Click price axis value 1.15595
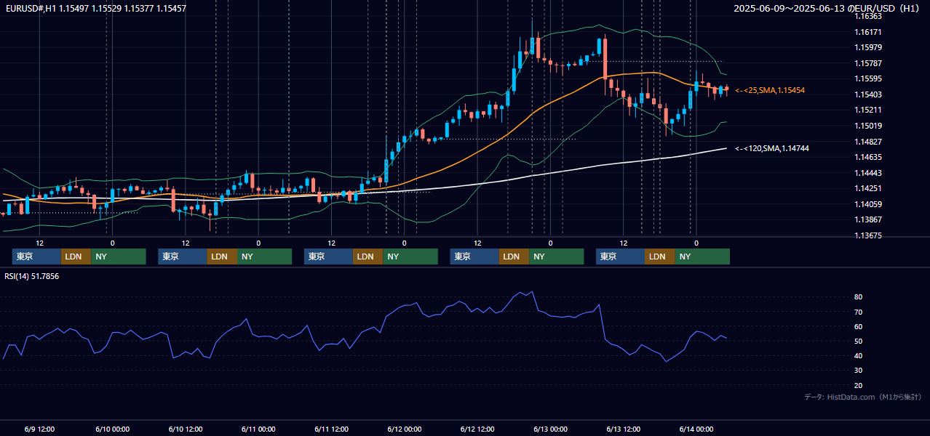 [x=868, y=78]
